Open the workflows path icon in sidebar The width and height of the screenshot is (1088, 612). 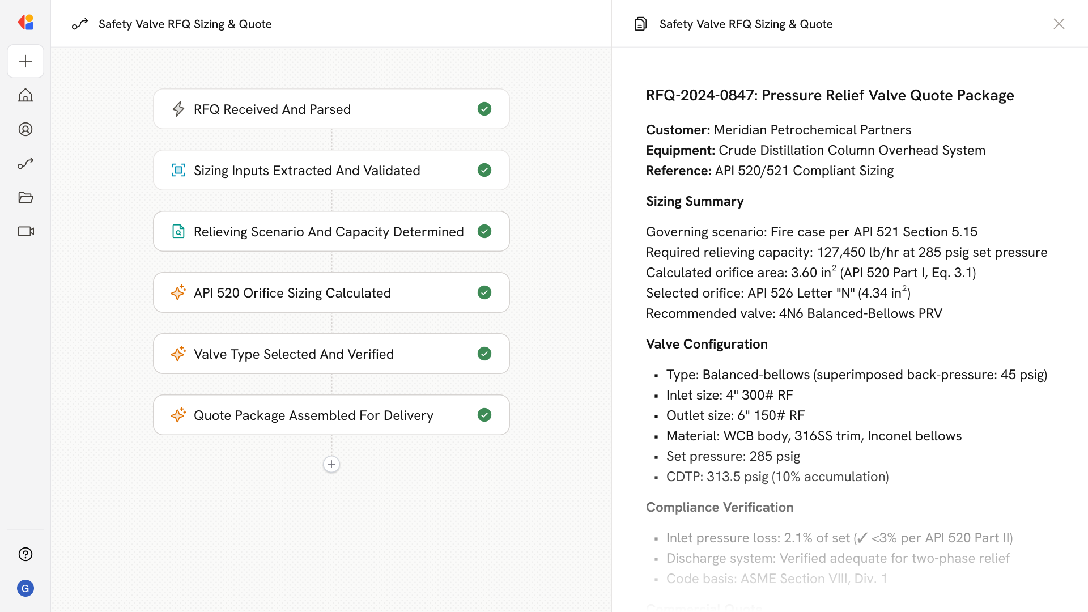click(25, 163)
